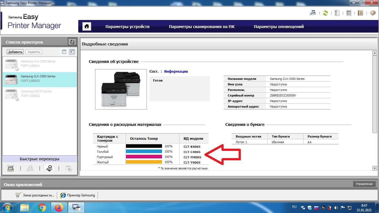
Task: Click the Internet Explorer icon for Принтер Samsung
Action: [x=63, y=195]
